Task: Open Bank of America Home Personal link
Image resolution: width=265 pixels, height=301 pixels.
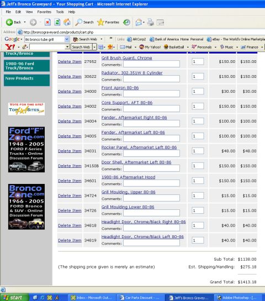Action: point(177,39)
